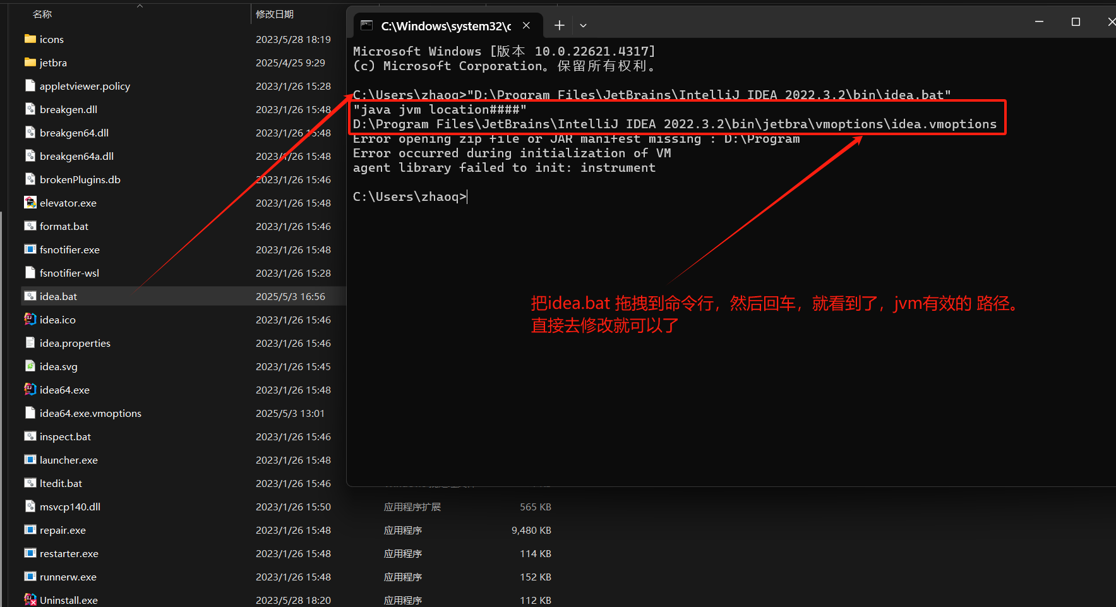
Task: Open a new terminal tab with plus
Action: [559, 26]
